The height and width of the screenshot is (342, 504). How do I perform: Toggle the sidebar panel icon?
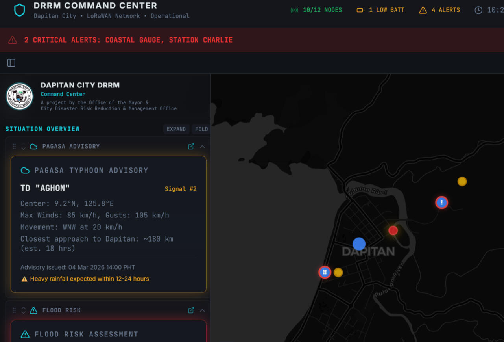(11, 63)
